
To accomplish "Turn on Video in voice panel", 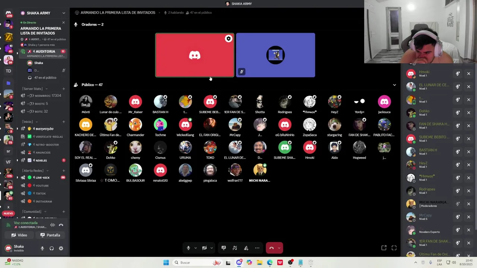I will (19, 235).
